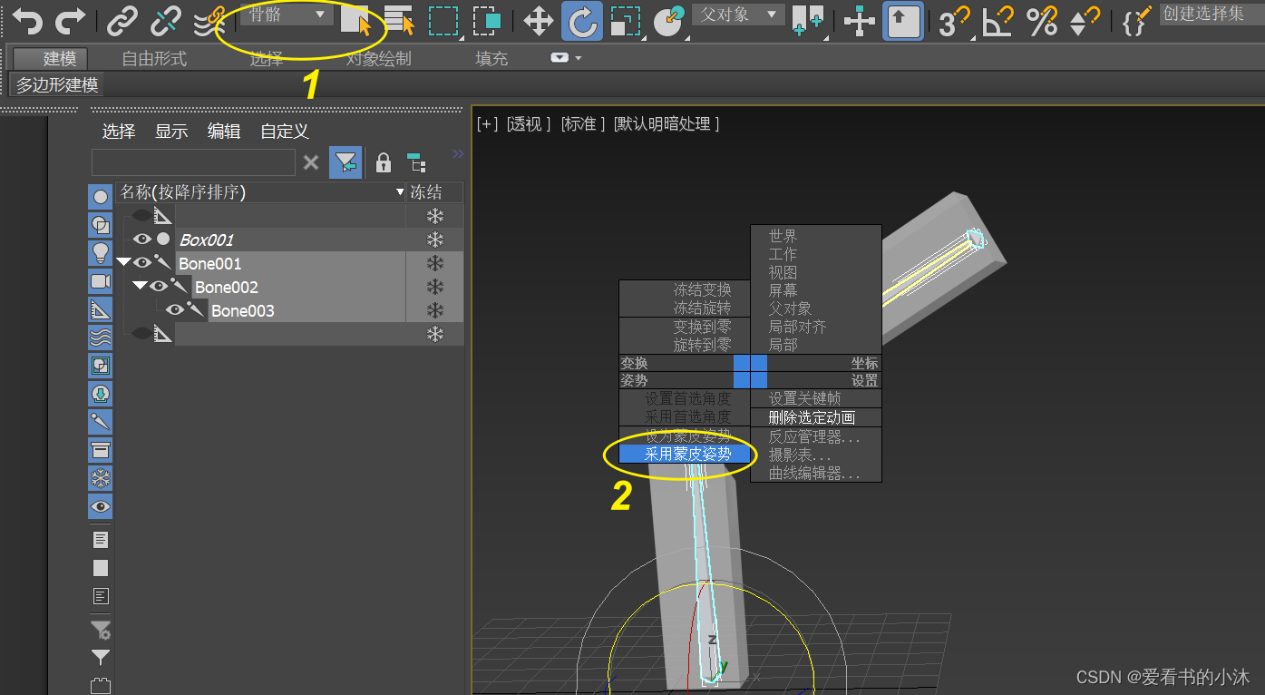Select Box001 in the scene list
This screenshot has height=695, width=1265.
[x=207, y=240]
